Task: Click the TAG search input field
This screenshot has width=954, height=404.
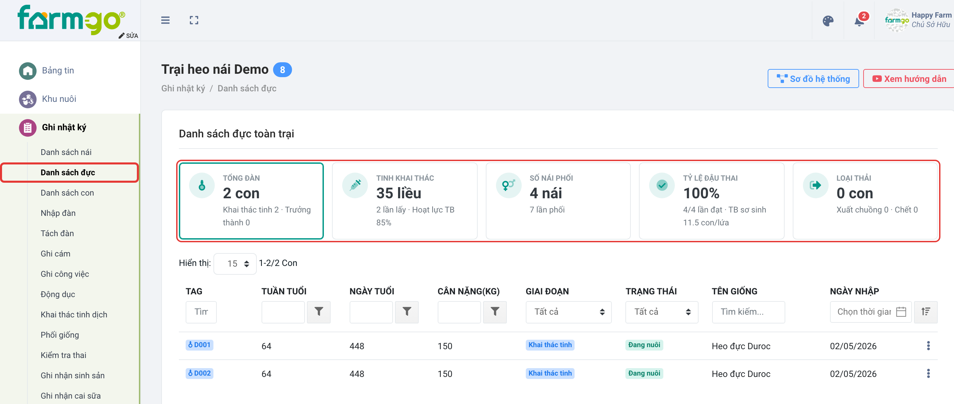Action: tap(201, 312)
